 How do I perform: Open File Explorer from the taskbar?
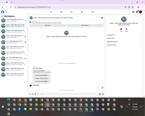(31, 109)
